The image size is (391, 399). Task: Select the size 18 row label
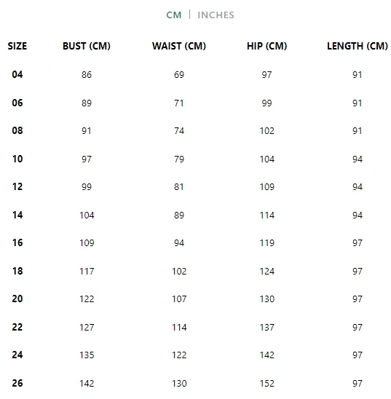tap(17, 271)
